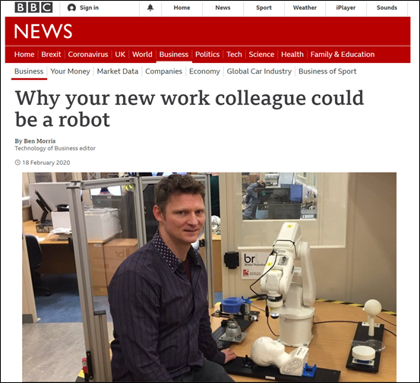
Task: Click the large NEWS banner logo
Action: click(x=43, y=31)
